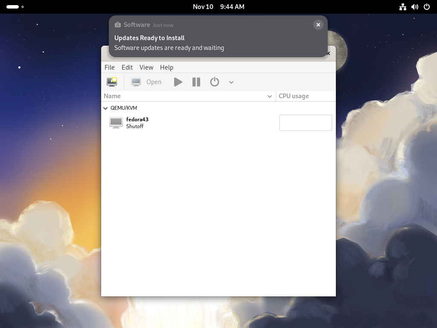437x328 pixels.
Task: Click the volume icon in system tray
Action: pos(414,6)
